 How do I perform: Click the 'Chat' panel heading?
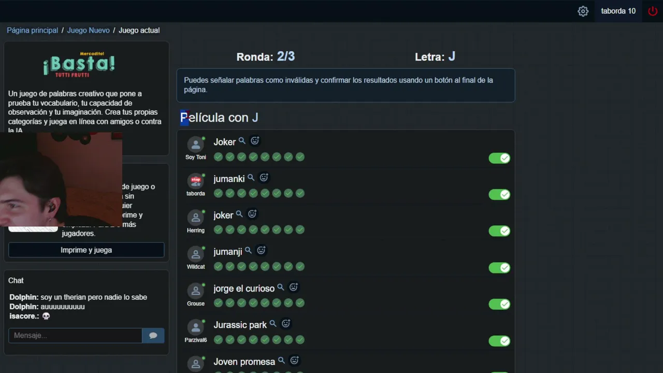point(16,280)
